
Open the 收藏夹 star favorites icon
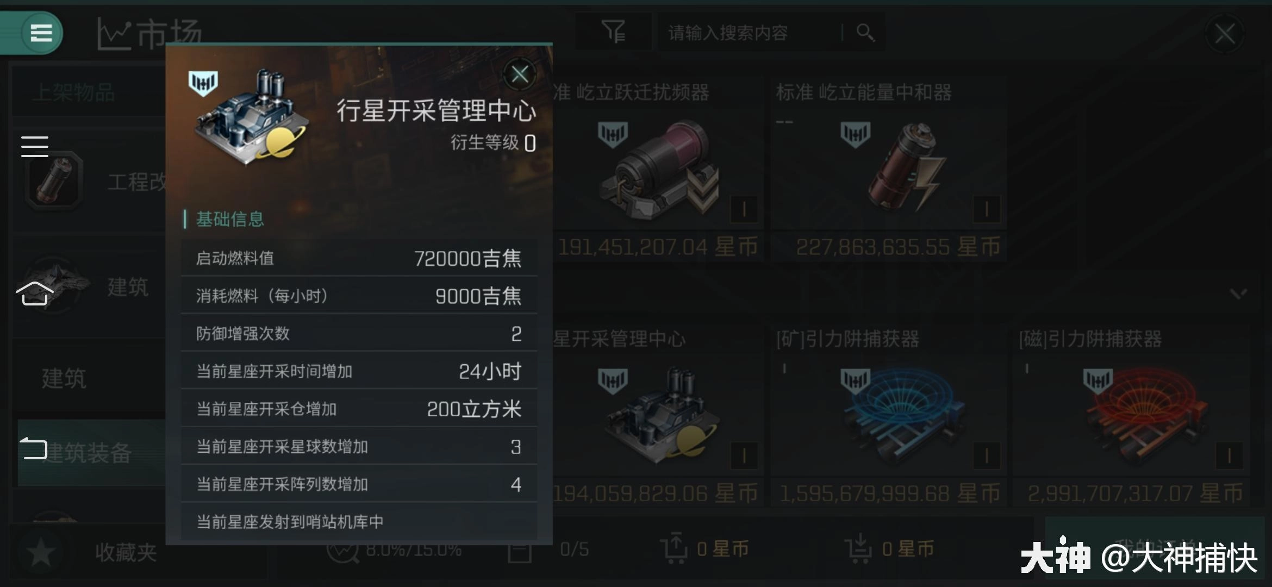[41, 553]
